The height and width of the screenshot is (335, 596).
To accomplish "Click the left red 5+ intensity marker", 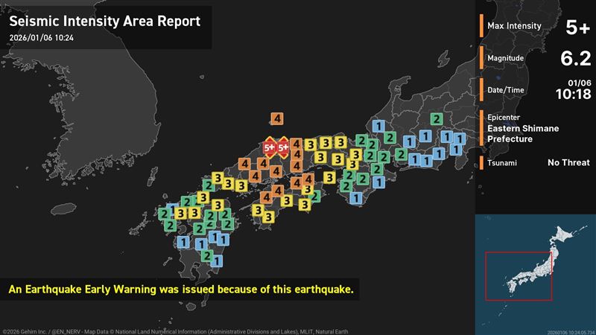I will [x=270, y=147].
